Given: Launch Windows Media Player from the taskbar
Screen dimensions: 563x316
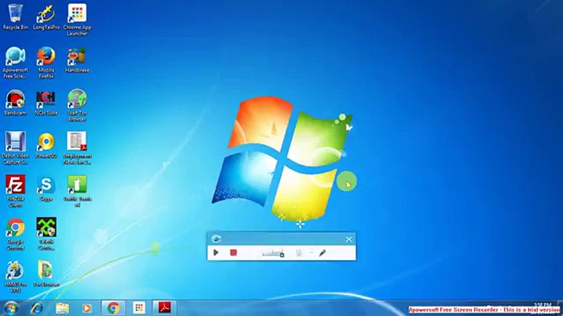Looking at the screenshot, I should click(x=87, y=308).
